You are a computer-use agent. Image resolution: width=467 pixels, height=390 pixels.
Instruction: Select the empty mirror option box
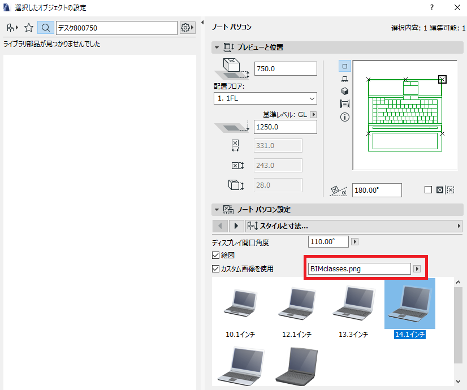(x=428, y=190)
